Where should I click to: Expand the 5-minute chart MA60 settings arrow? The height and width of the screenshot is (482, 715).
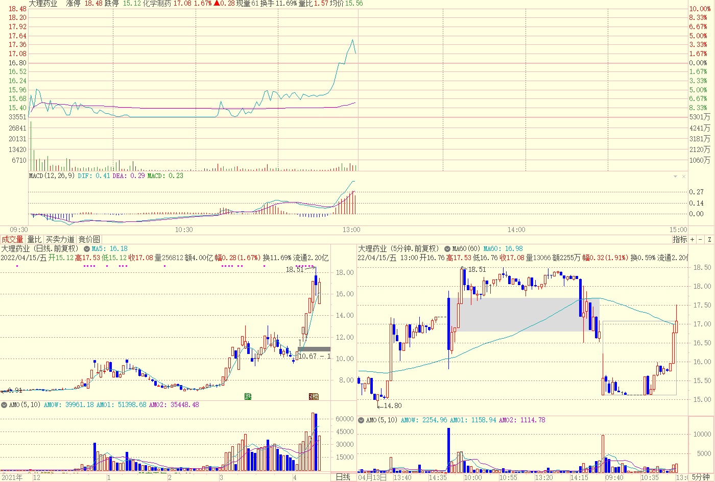coord(447,249)
